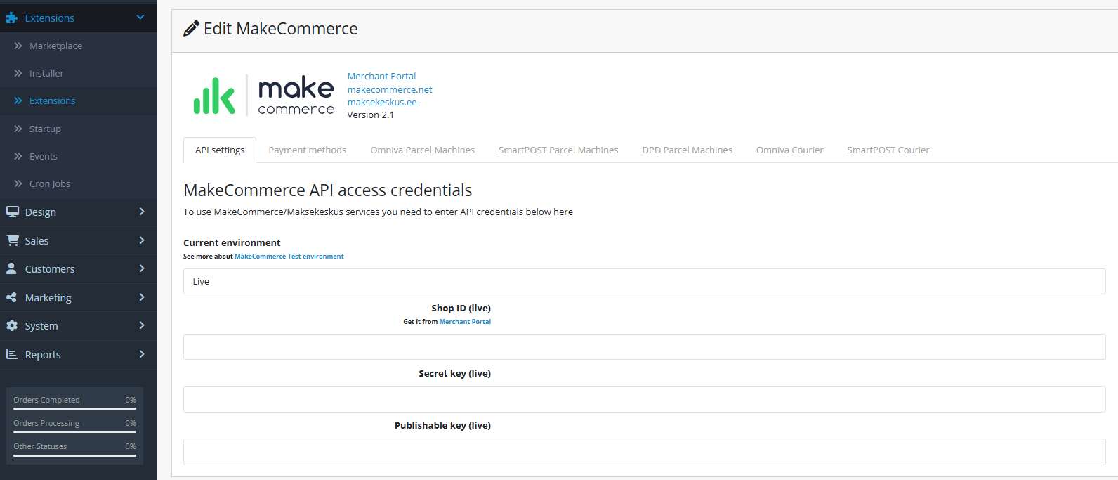Click the System menu label
This screenshot has width=1118, height=480.
[41, 326]
